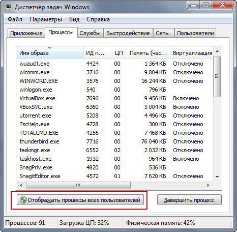Click PID value 4424
This screenshot has height=232, width=237.
pyautogui.click(x=93, y=64)
